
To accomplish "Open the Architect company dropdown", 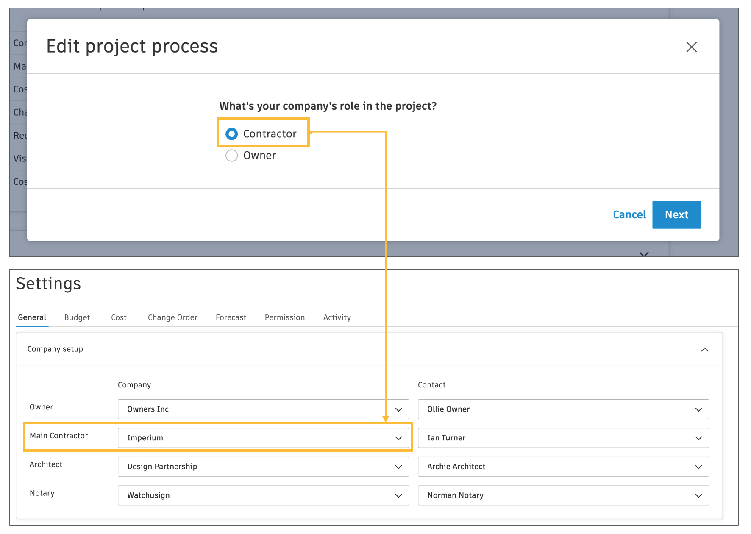I will click(263, 467).
